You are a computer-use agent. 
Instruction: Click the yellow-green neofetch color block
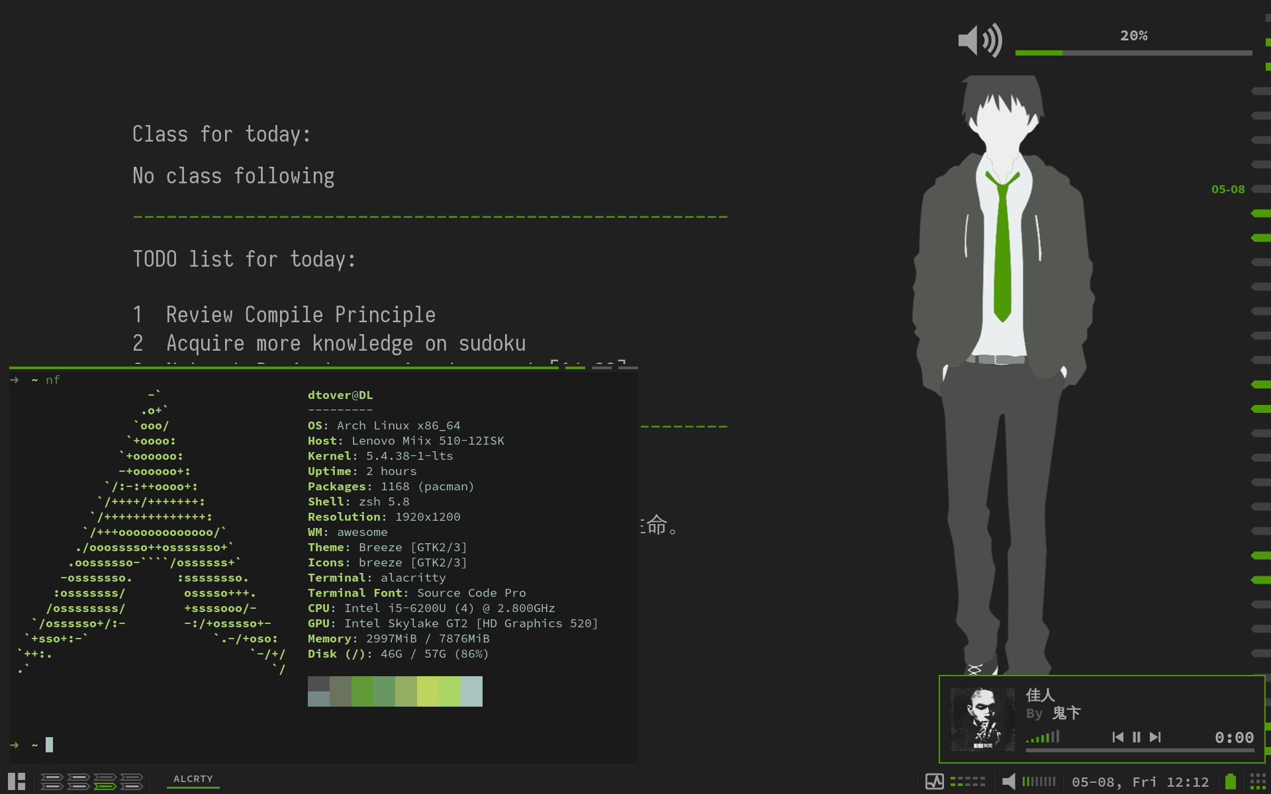point(428,691)
